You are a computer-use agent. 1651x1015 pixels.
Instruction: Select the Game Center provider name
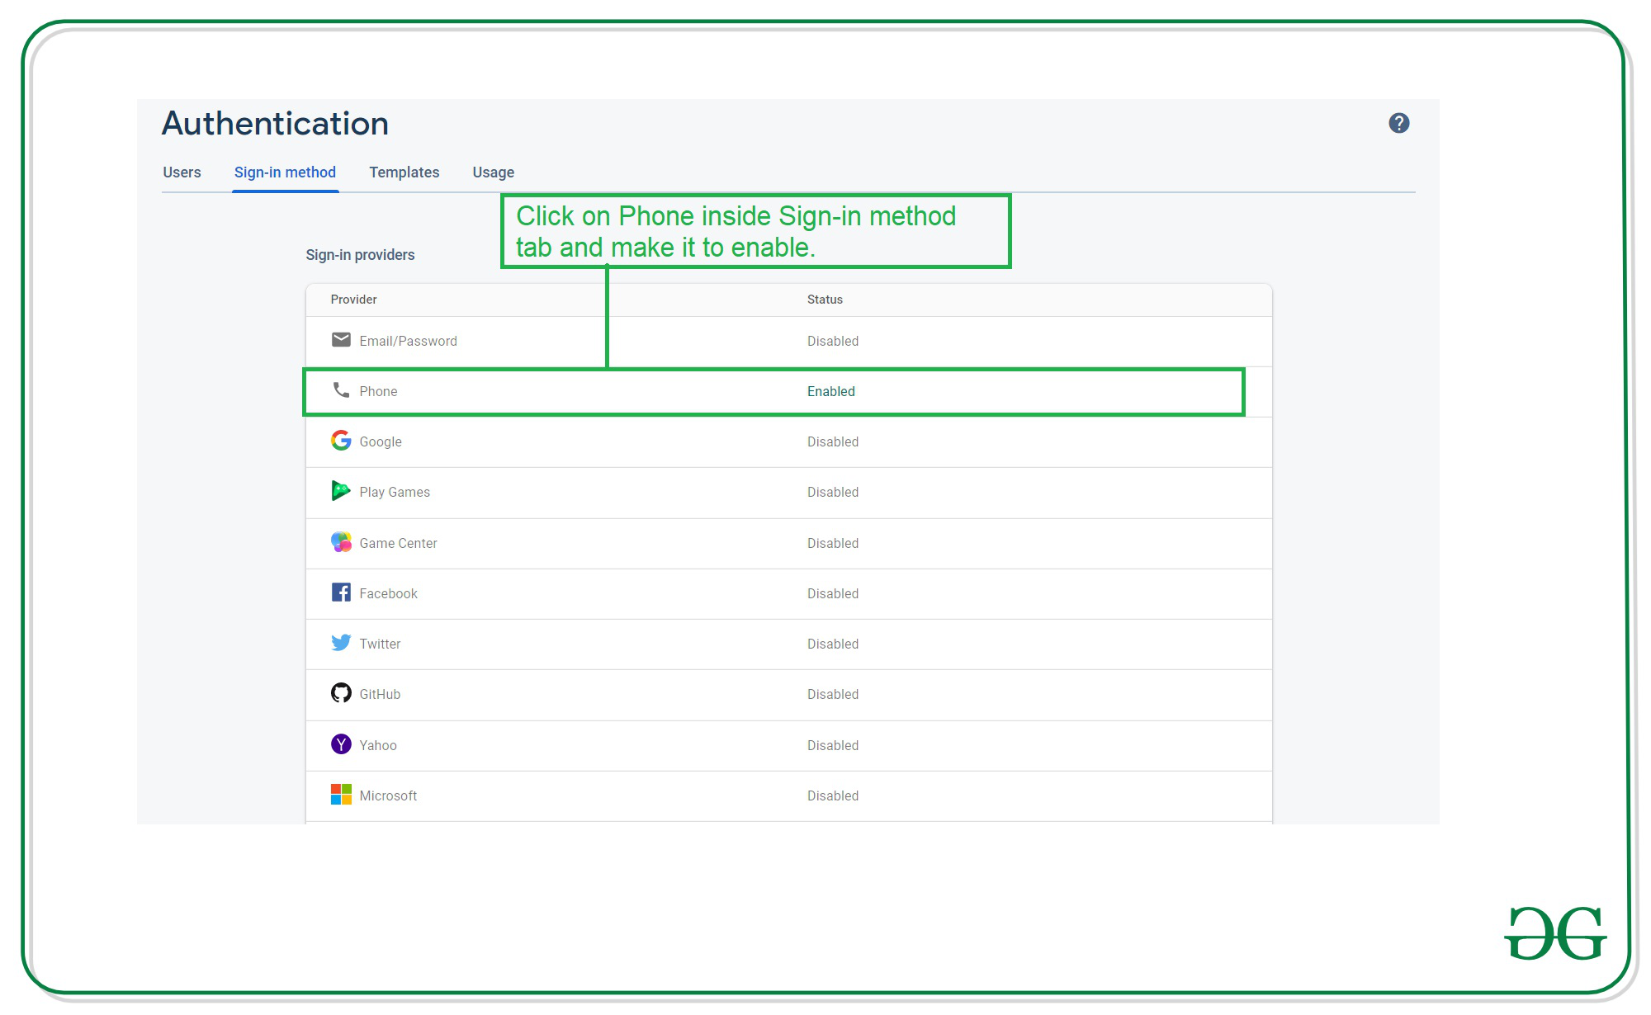398,543
